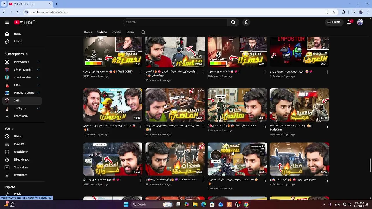Go to the YouTube logo home link

pos(23,22)
